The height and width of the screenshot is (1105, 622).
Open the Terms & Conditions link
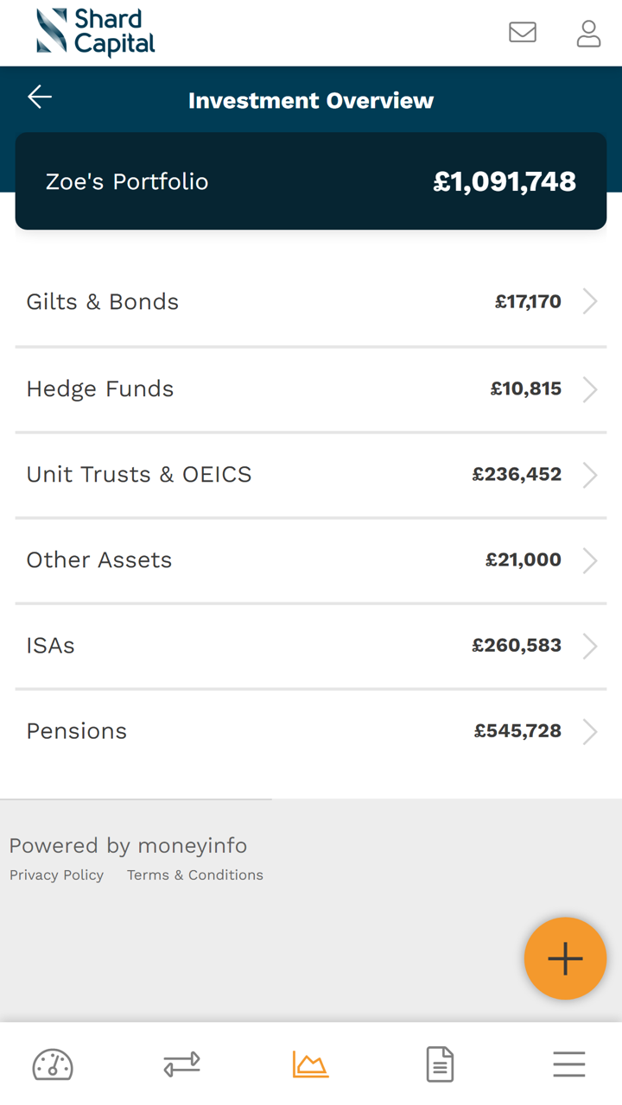pos(195,875)
